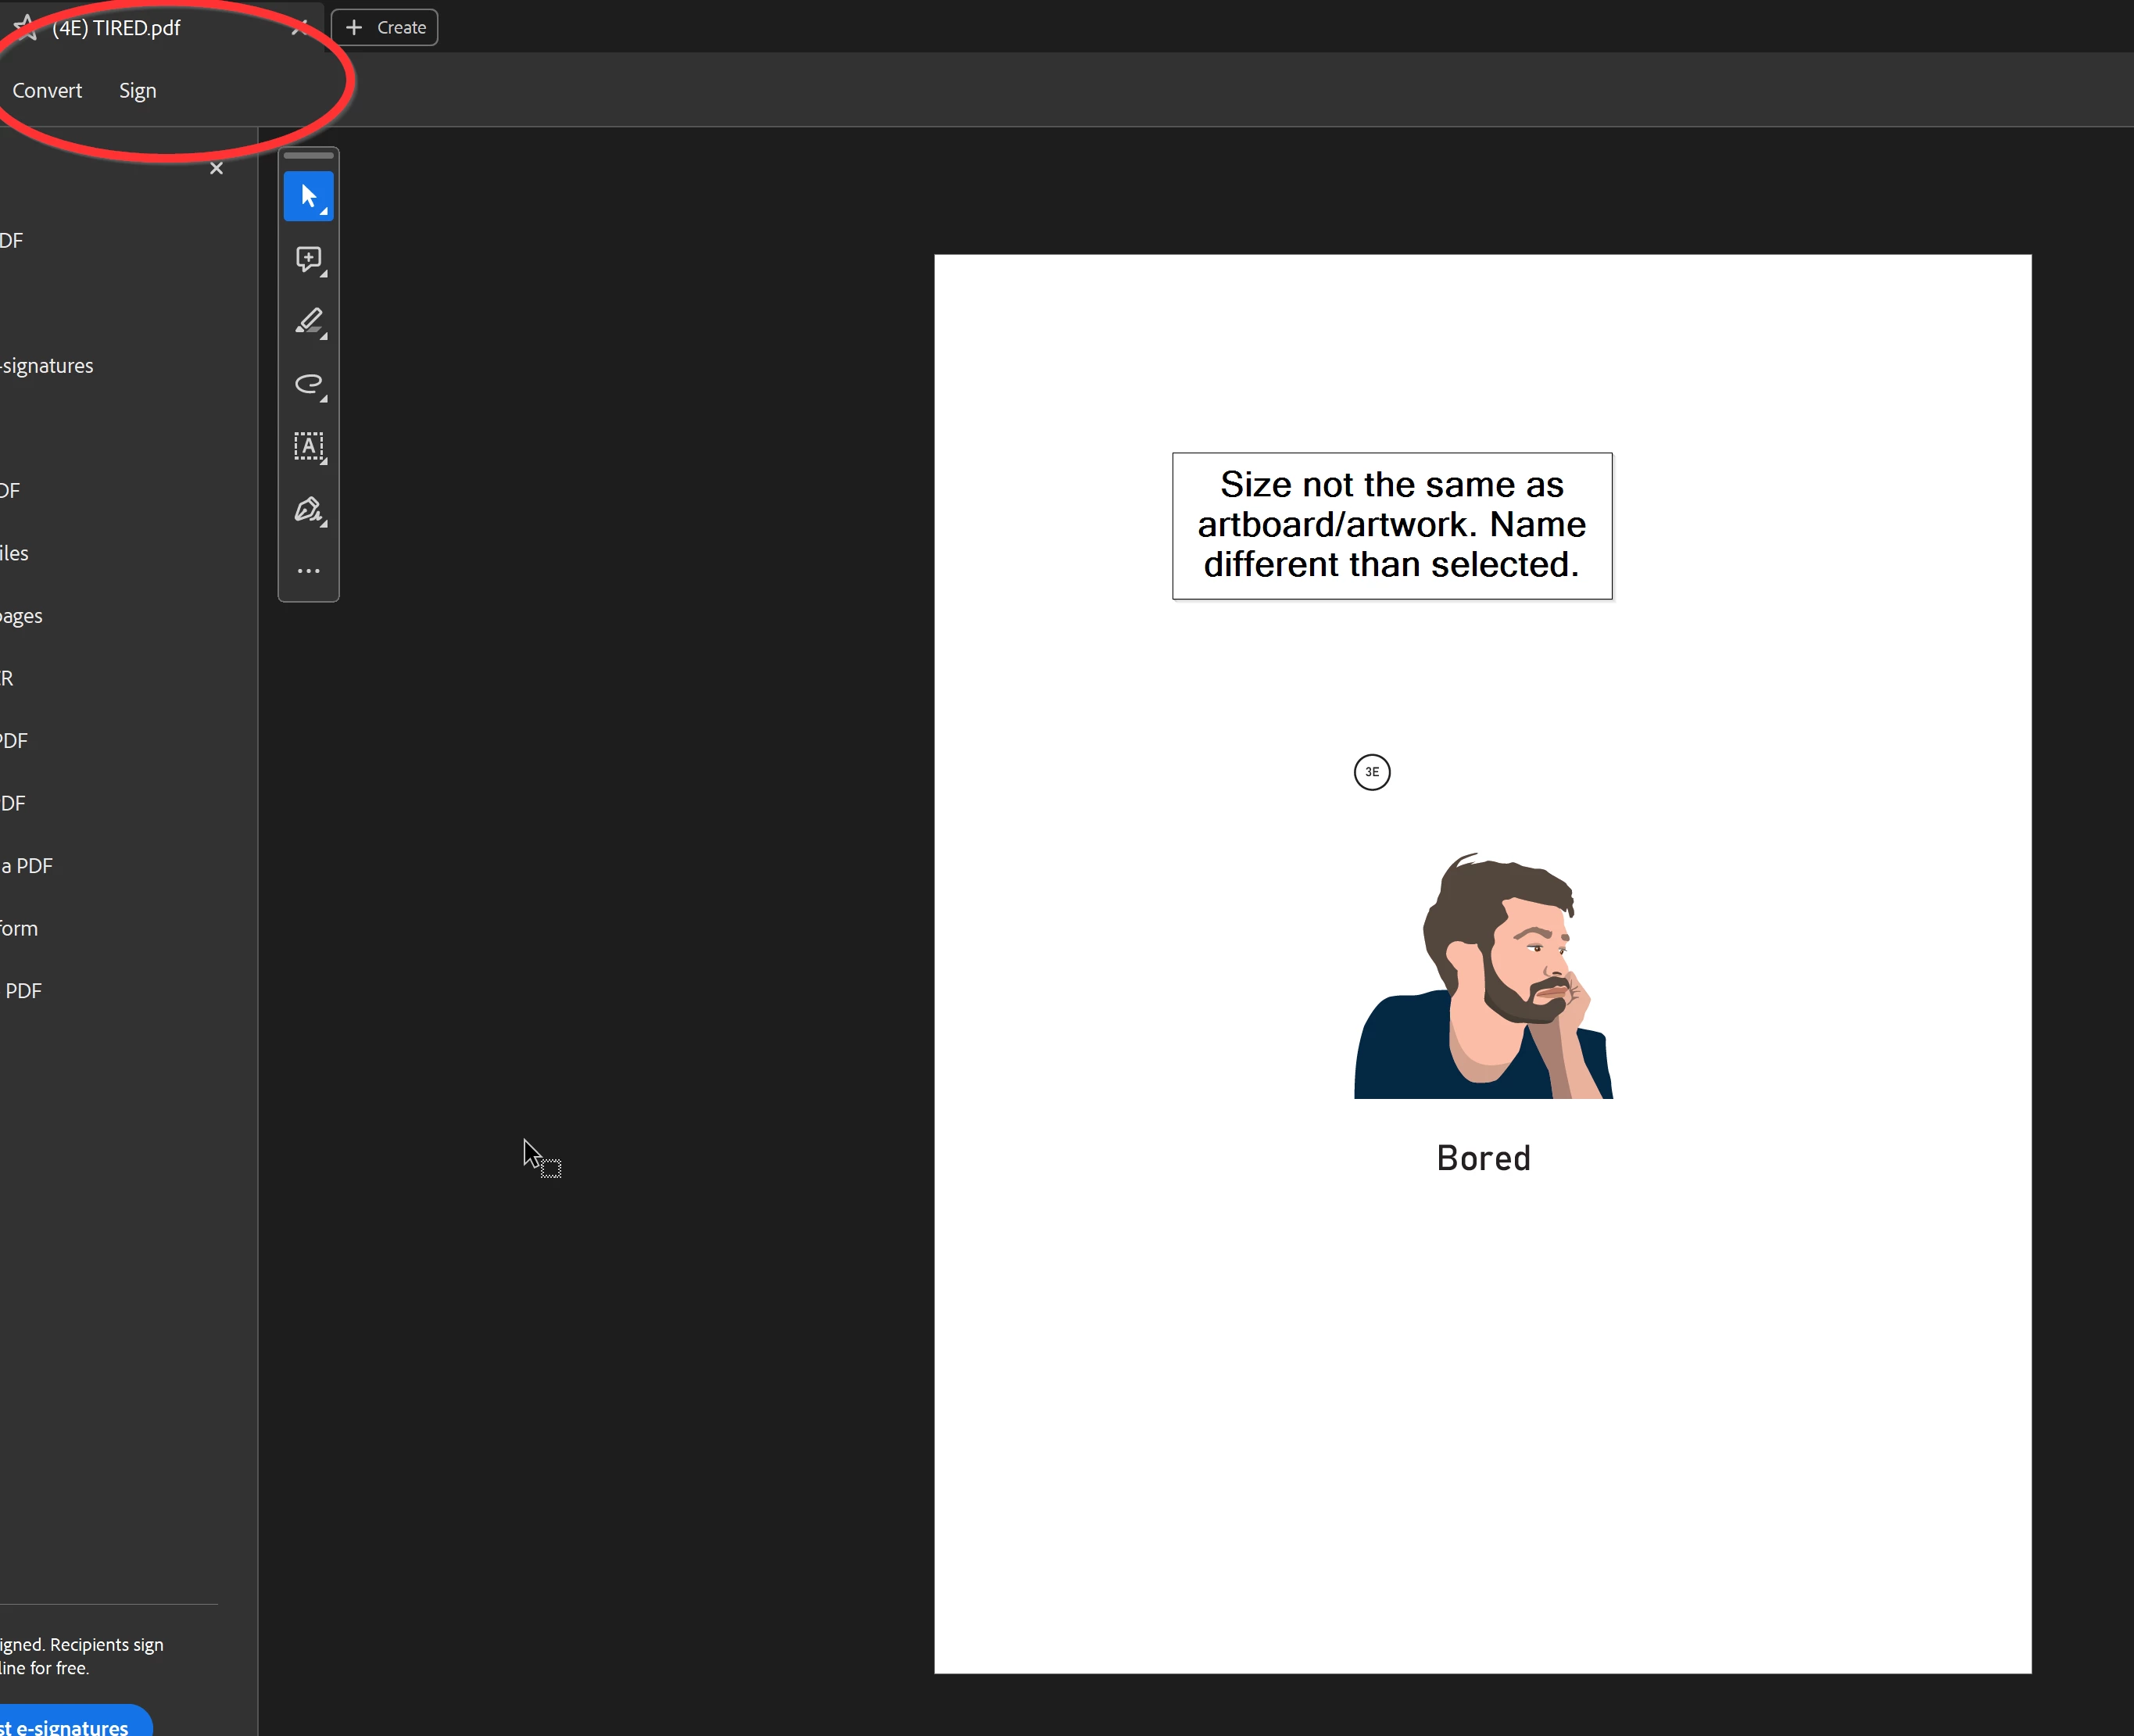Star the (4E) TIRED.pdf file
The image size is (2134, 1736).
[24, 28]
